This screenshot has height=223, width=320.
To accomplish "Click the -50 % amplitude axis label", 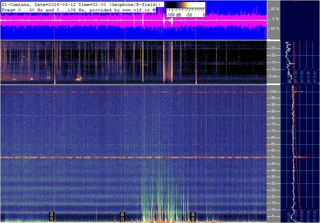I will pos(274,29).
